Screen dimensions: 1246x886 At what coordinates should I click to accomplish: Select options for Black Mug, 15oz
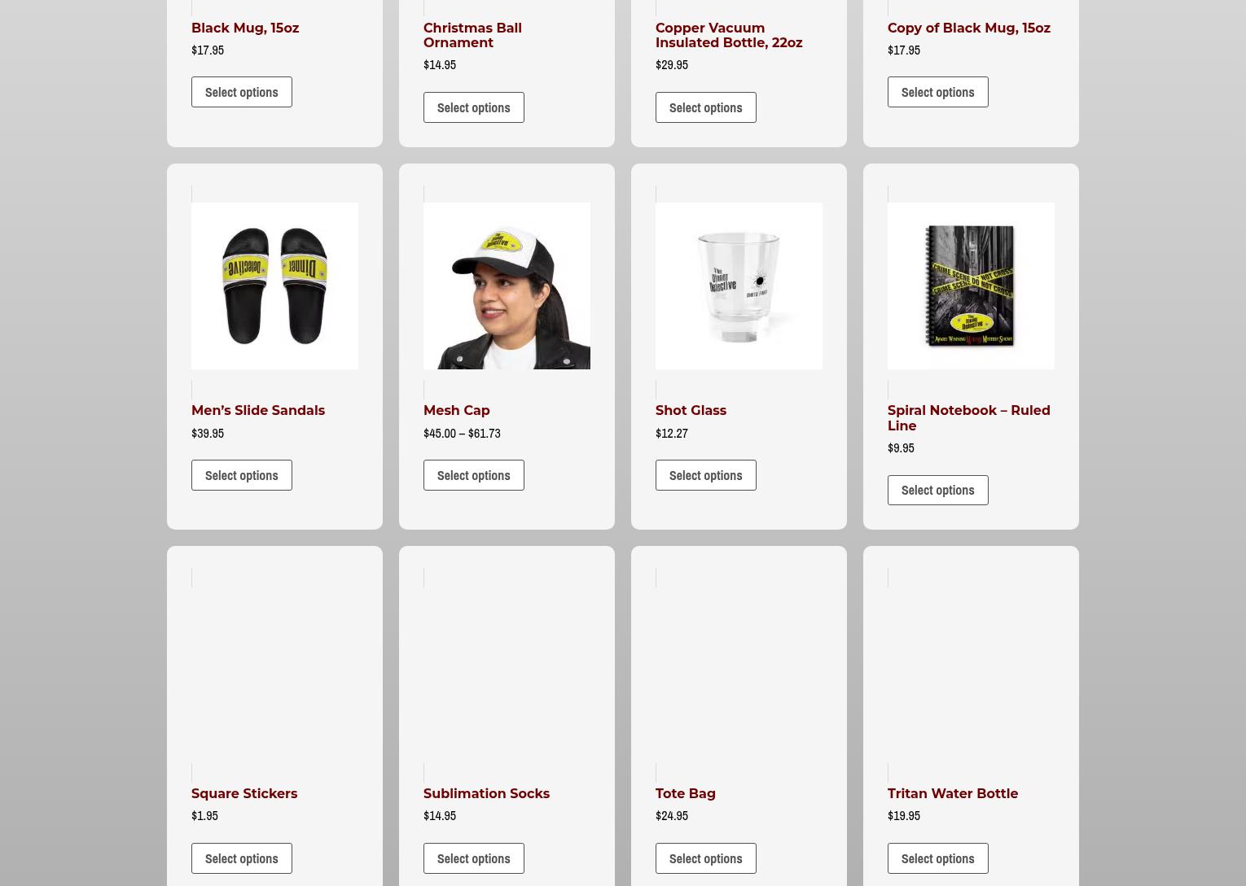pos(242,92)
